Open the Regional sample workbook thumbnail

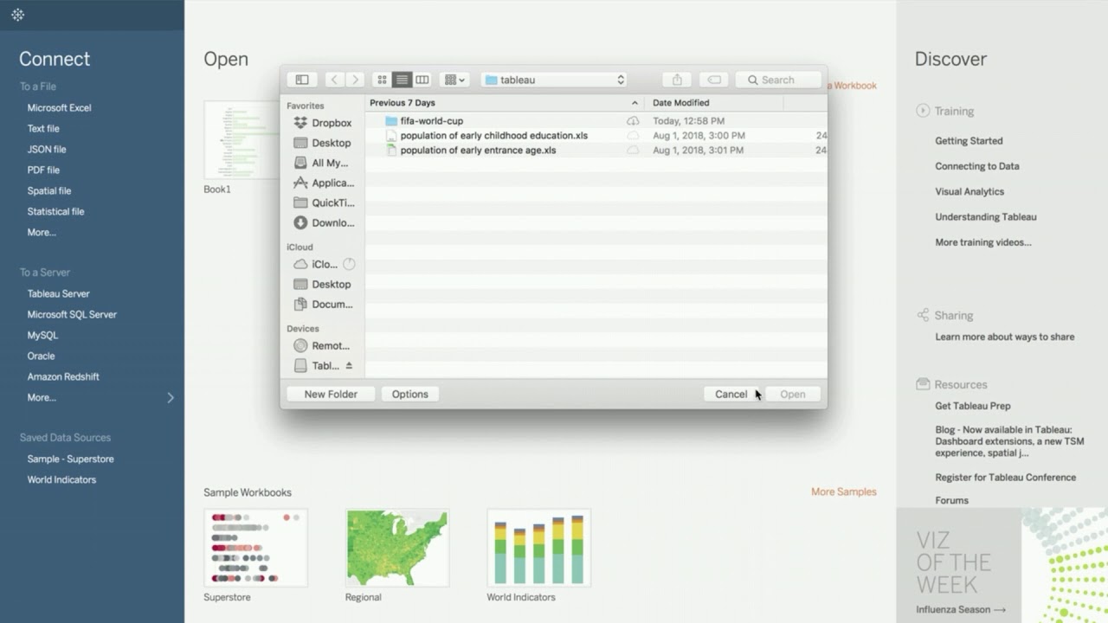[397, 548]
